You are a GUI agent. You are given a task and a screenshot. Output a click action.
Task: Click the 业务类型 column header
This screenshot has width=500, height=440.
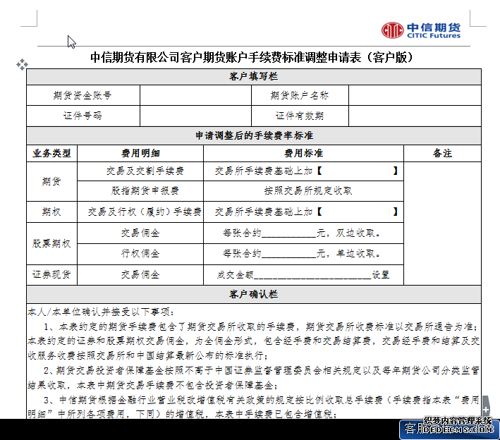coord(51,153)
